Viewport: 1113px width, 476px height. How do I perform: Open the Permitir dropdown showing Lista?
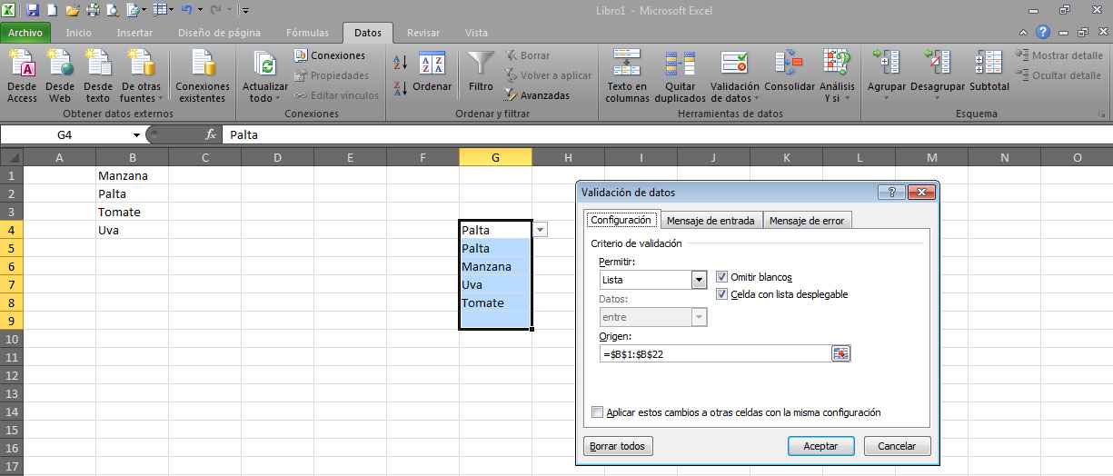coord(699,281)
